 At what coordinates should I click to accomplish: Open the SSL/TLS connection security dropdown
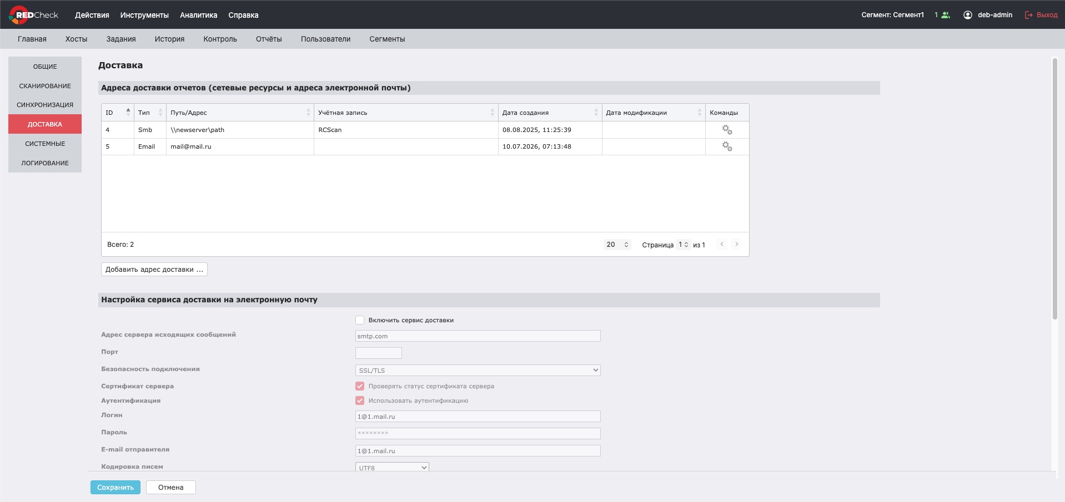click(x=478, y=370)
